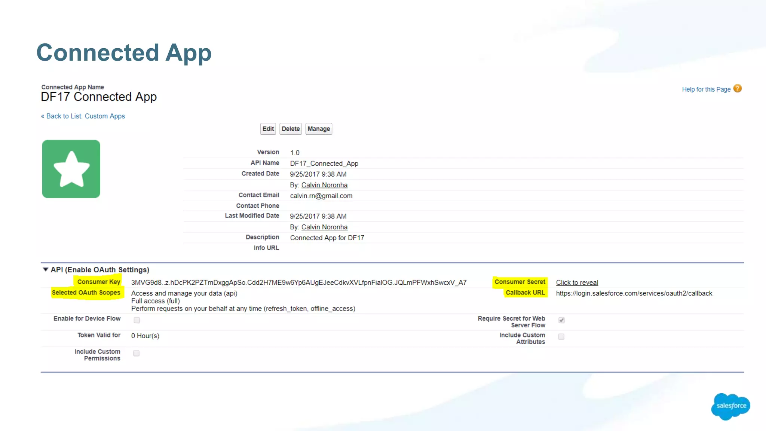766x431 pixels.
Task: Click the Contact Phone label
Action: (257, 206)
